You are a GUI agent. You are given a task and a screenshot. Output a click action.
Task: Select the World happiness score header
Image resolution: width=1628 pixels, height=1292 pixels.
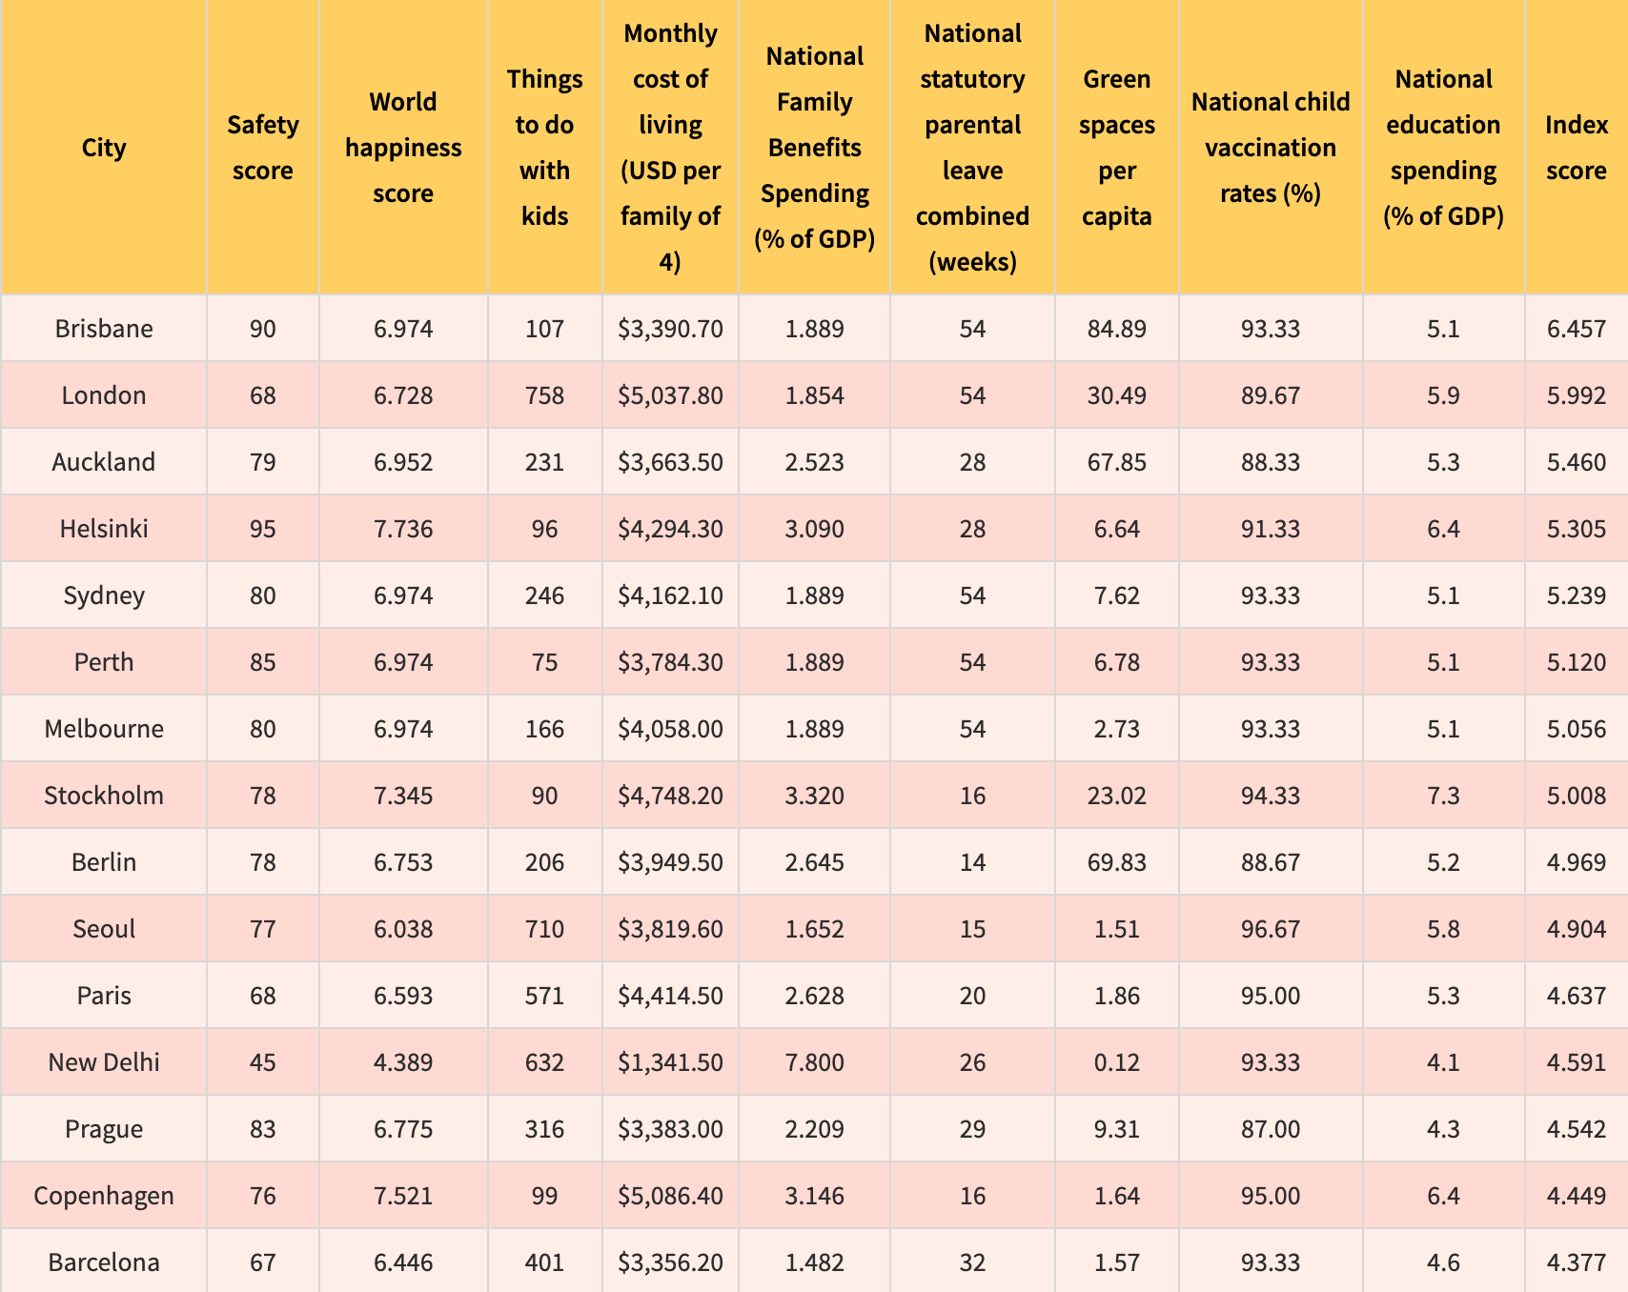click(x=403, y=148)
